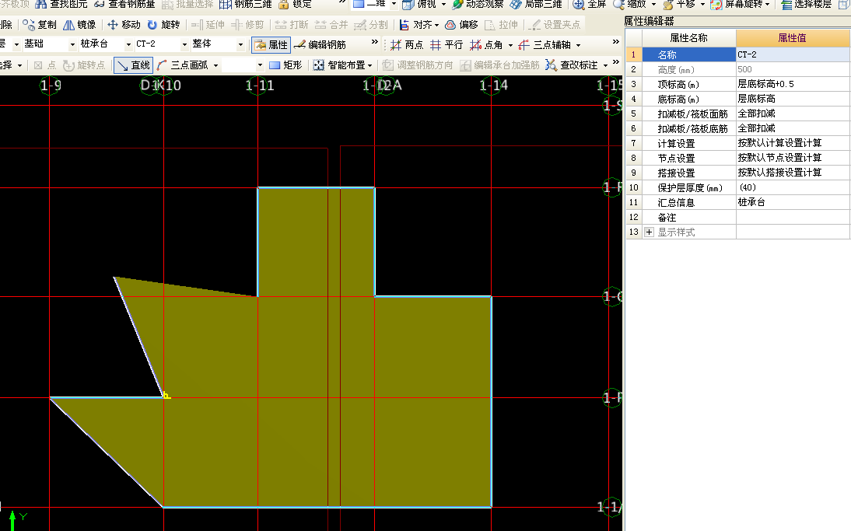Select the 点角 point-angle axis tool

[x=486, y=45]
